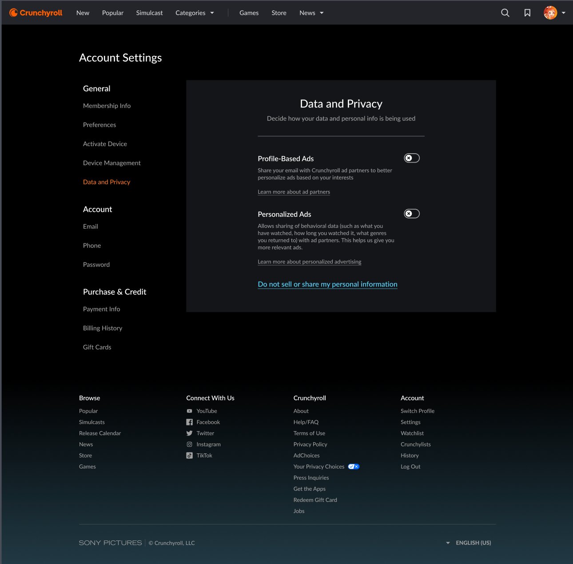Open Get the Apps footer link
Viewport: 573px width, 564px height.
tap(310, 489)
